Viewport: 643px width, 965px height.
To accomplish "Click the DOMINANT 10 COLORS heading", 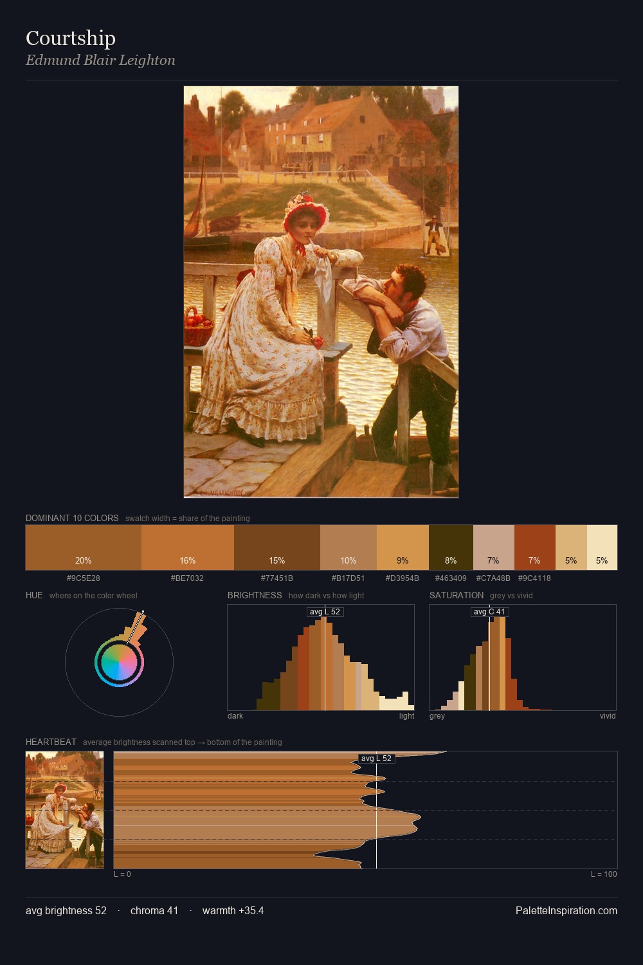I will pos(72,518).
